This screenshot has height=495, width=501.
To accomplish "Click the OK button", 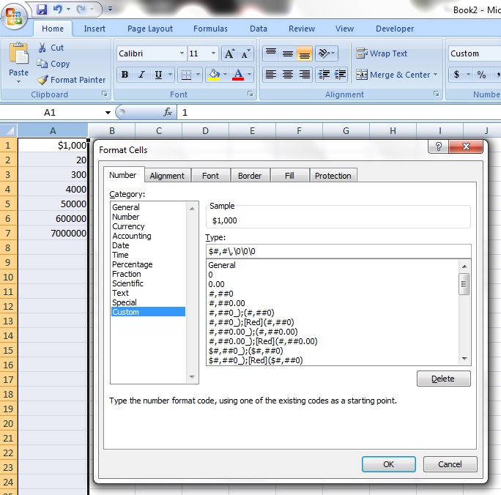I will point(388,464).
